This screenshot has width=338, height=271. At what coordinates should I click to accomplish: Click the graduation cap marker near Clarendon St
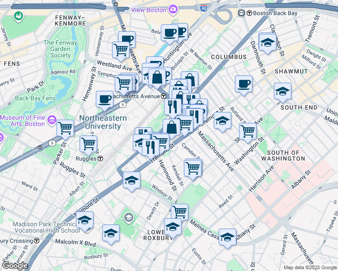pyautogui.click(x=268, y=42)
